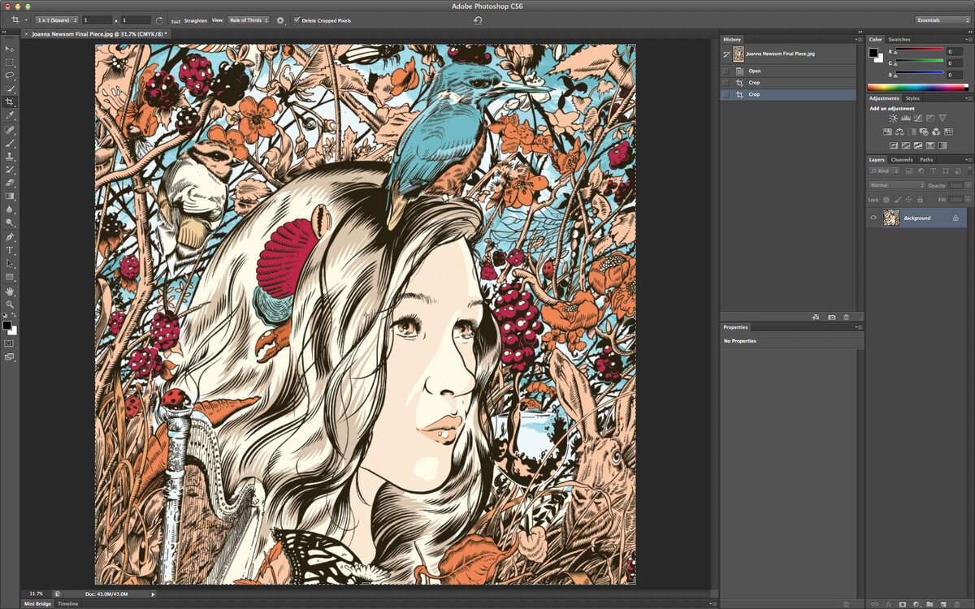The image size is (975, 609).
Task: Select the Healing Brush tool
Action: click(x=10, y=130)
